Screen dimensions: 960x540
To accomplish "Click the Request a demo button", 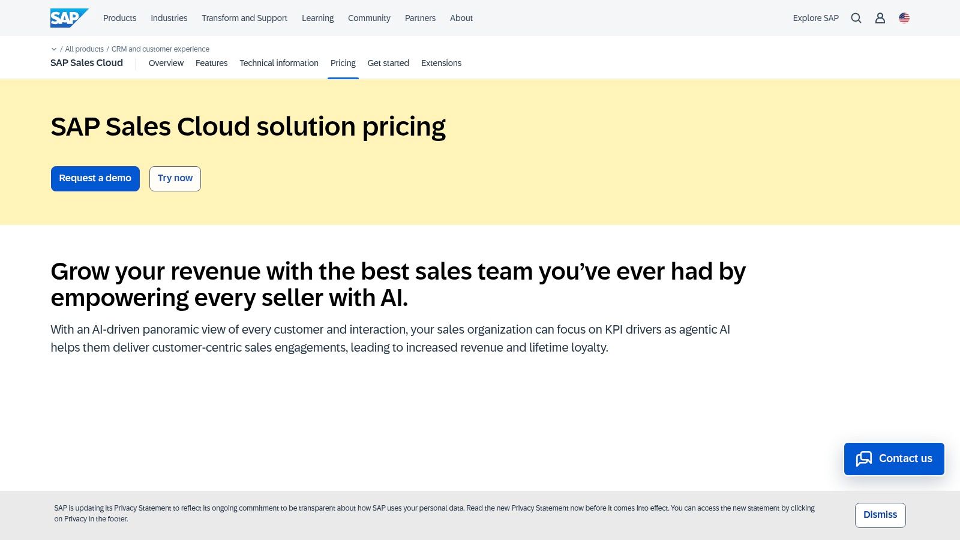I will (x=95, y=178).
